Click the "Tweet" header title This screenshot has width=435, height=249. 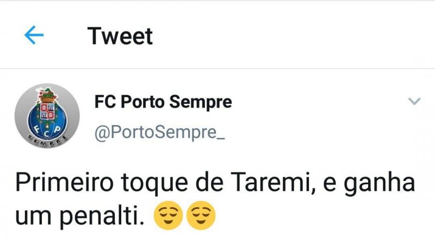(120, 36)
